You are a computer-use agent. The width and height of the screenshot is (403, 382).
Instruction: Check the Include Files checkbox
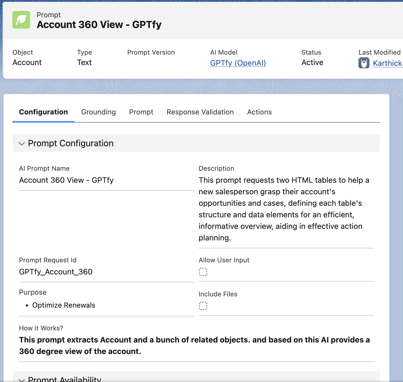(203, 306)
